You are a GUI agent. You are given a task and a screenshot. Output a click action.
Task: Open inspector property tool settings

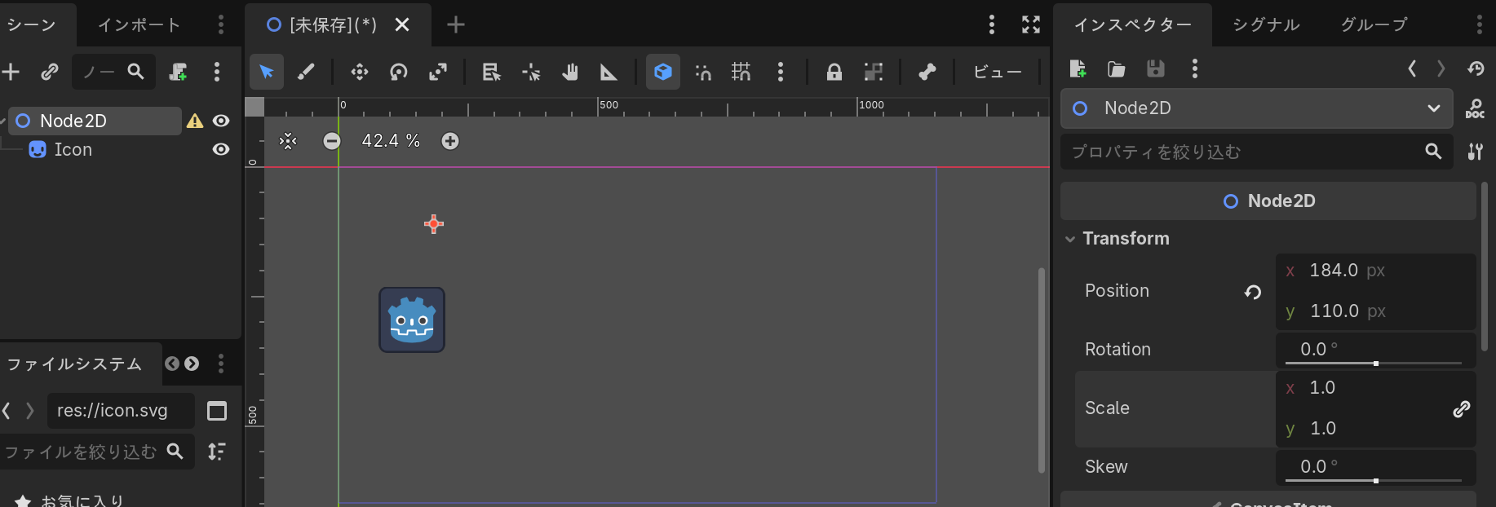[1476, 152]
